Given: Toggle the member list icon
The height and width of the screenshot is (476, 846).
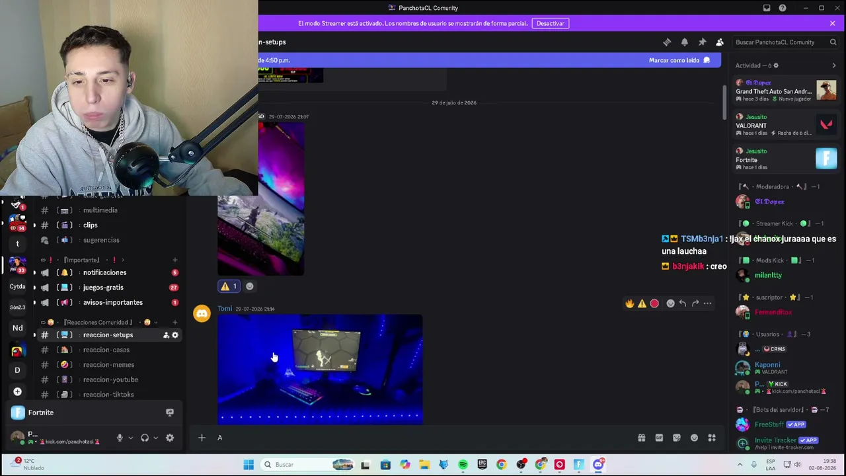Looking at the screenshot, I should [x=720, y=42].
